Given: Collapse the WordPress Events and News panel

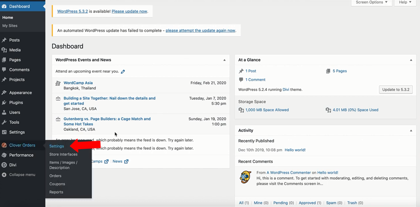Looking at the screenshot, I should click(x=224, y=60).
